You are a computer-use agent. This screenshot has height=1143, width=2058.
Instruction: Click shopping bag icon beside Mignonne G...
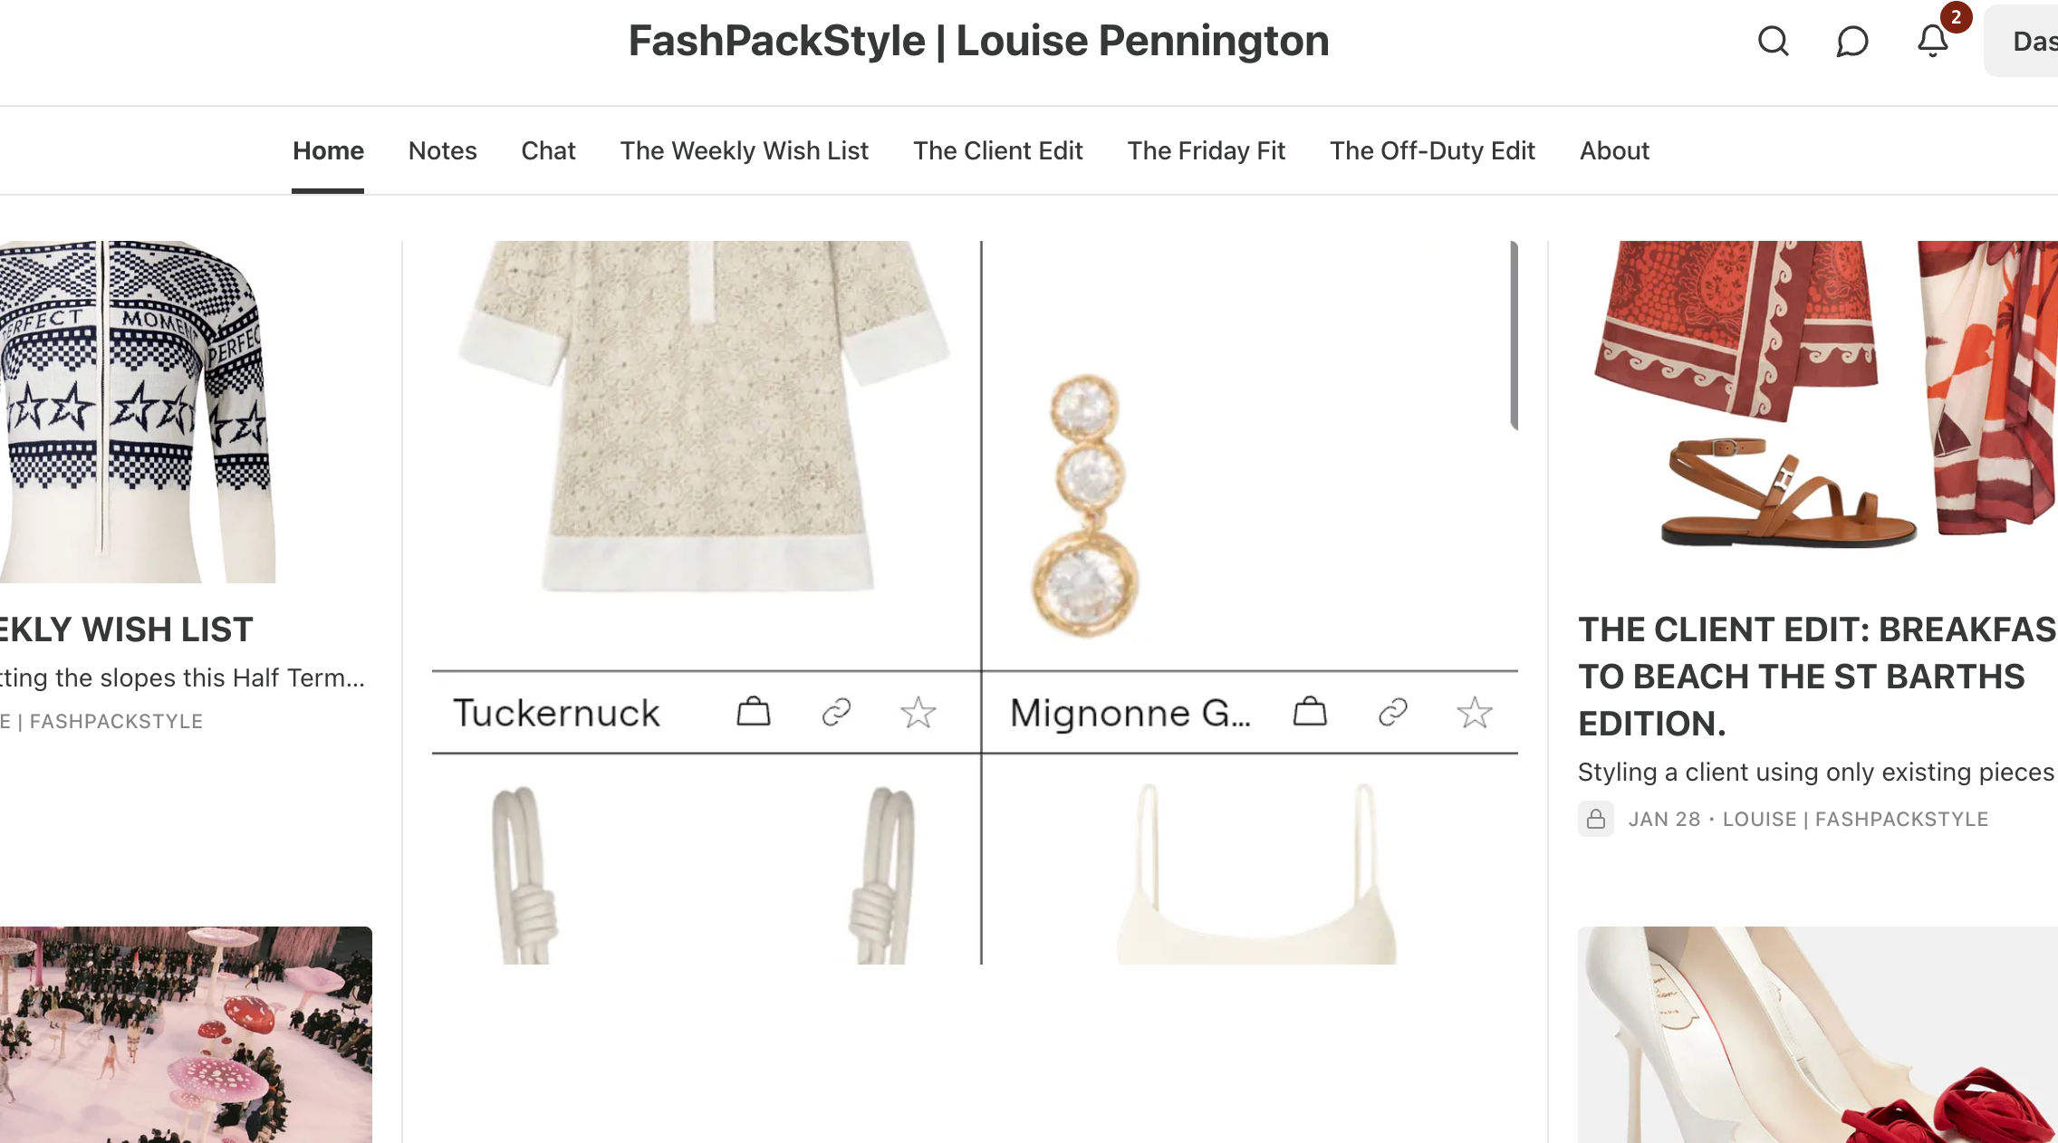point(1309,712)
